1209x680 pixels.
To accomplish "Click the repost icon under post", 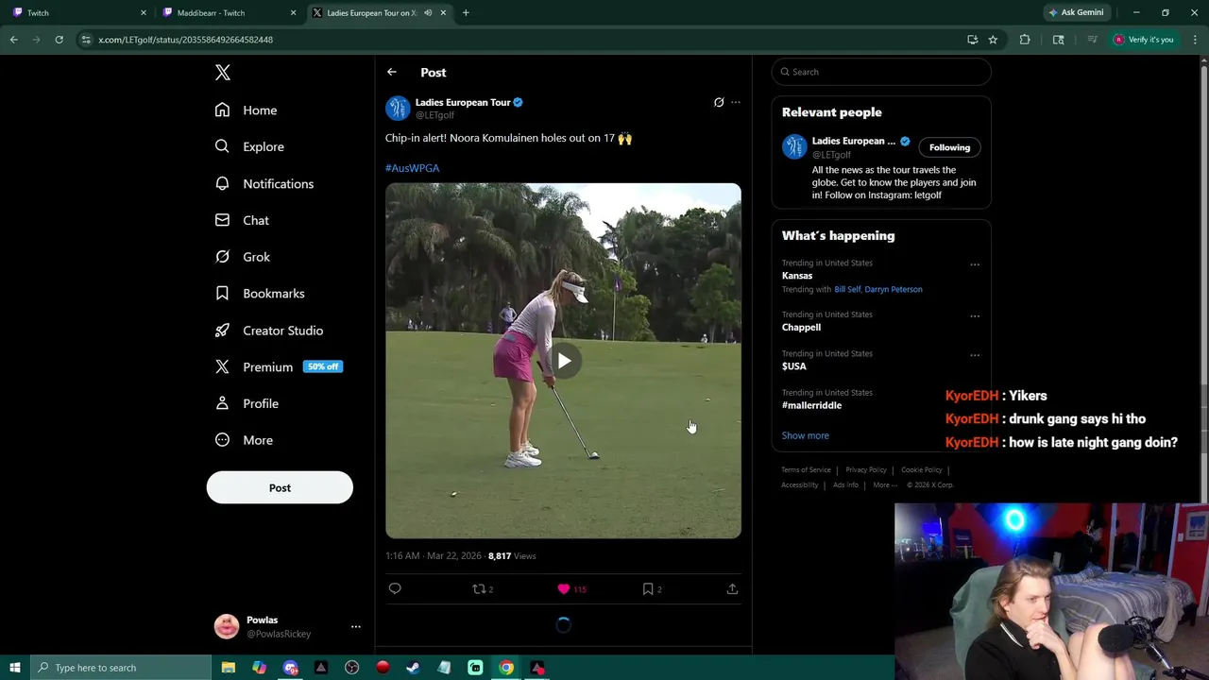I will [x=479, y=588].
